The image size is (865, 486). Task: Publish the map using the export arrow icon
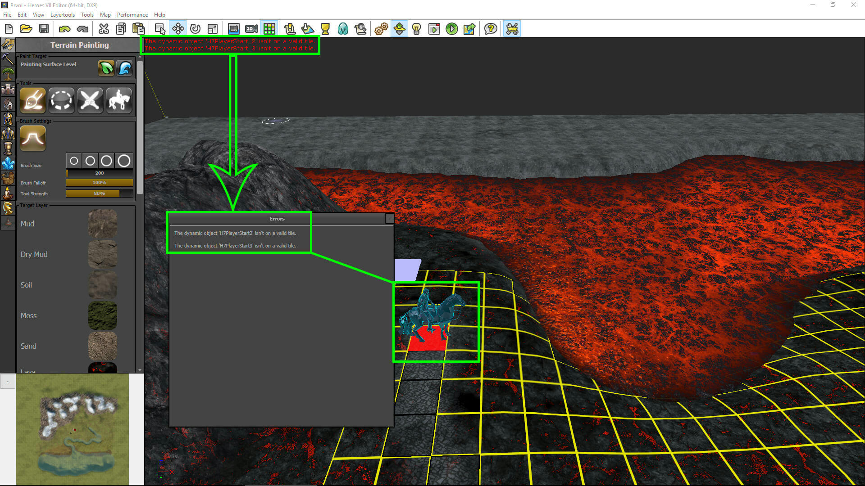tap(469, 29)
